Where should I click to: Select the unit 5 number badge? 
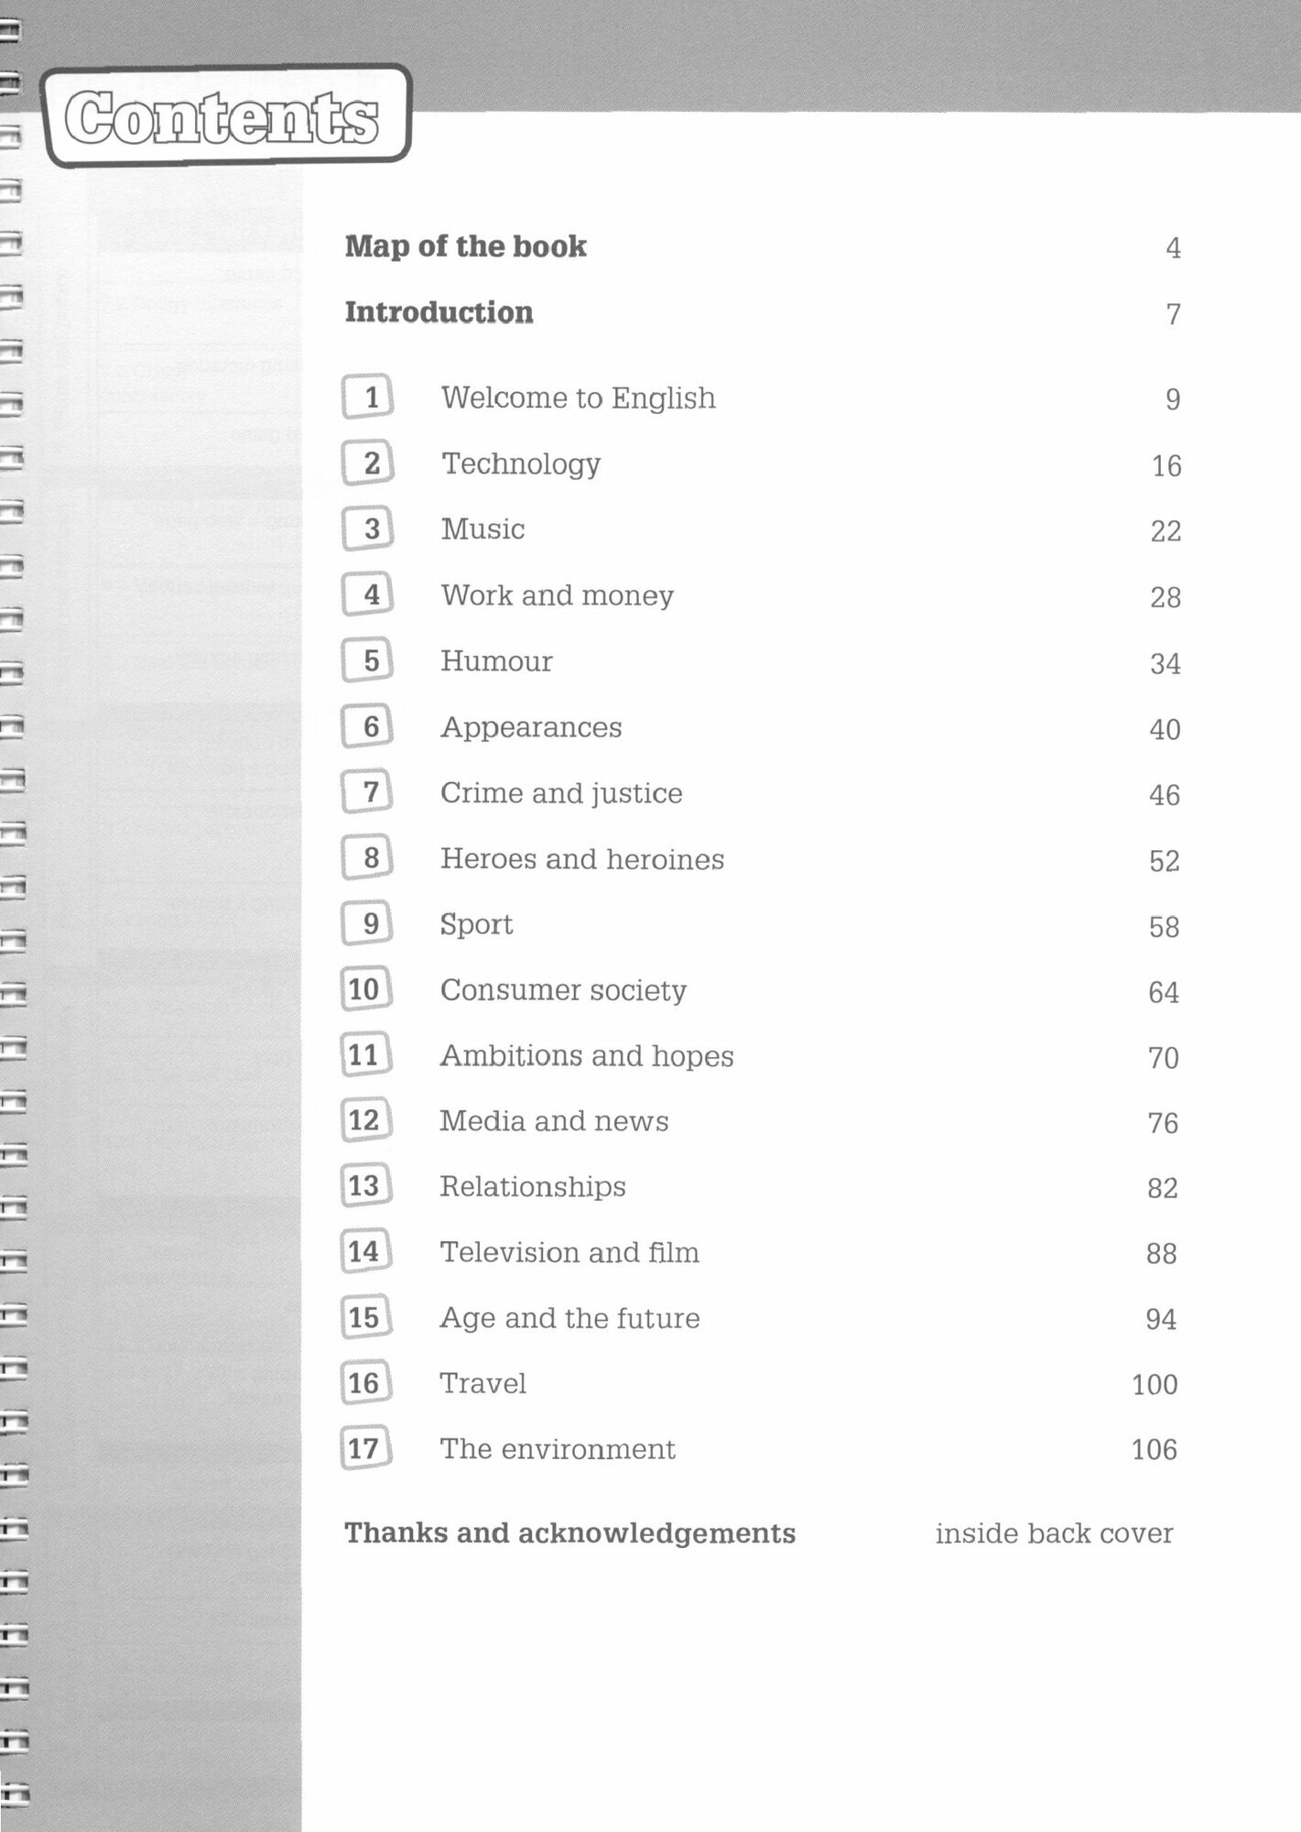pos(368,660)
